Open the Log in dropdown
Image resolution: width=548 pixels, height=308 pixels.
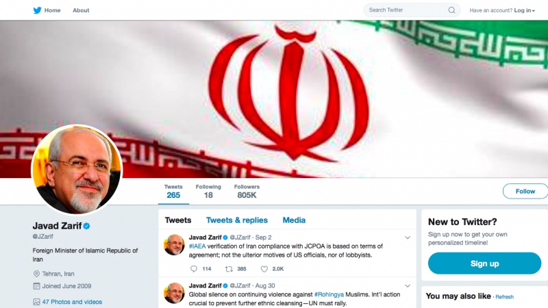[524, 10]
